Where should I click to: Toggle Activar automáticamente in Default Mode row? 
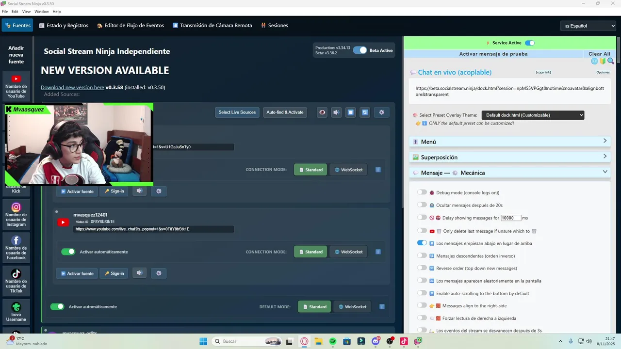(57, 306)
